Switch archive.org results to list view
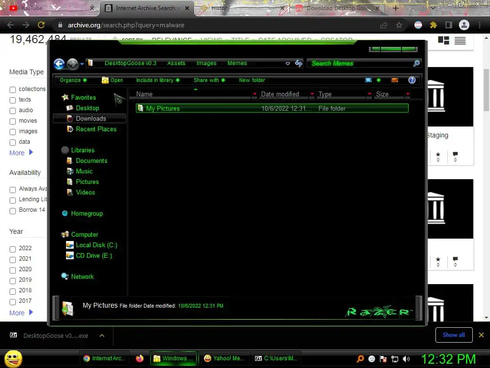Screen dimensions: 490x368 pyautogui.click(x=460, y=40)
